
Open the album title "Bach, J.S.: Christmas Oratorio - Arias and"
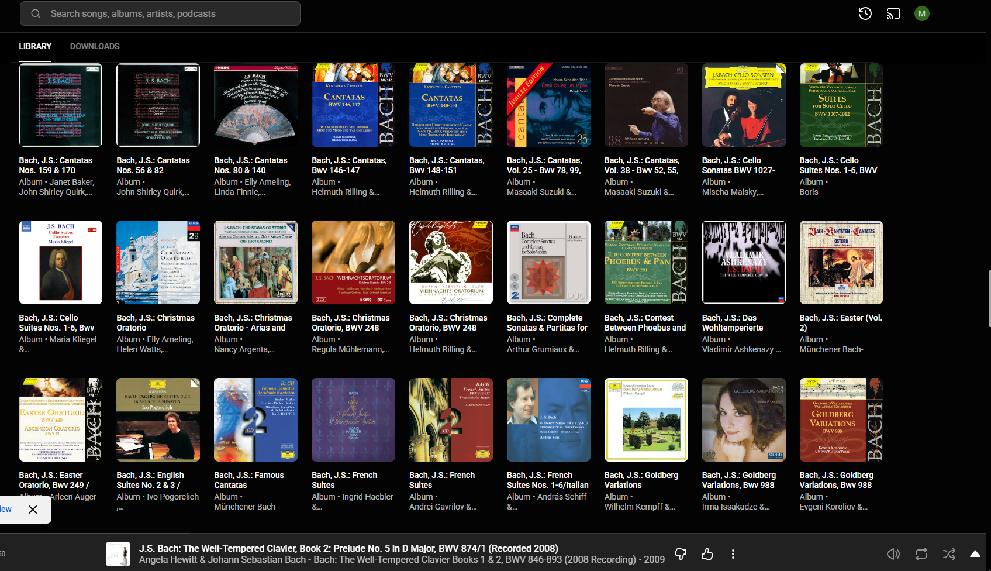(x=253, y=322)
